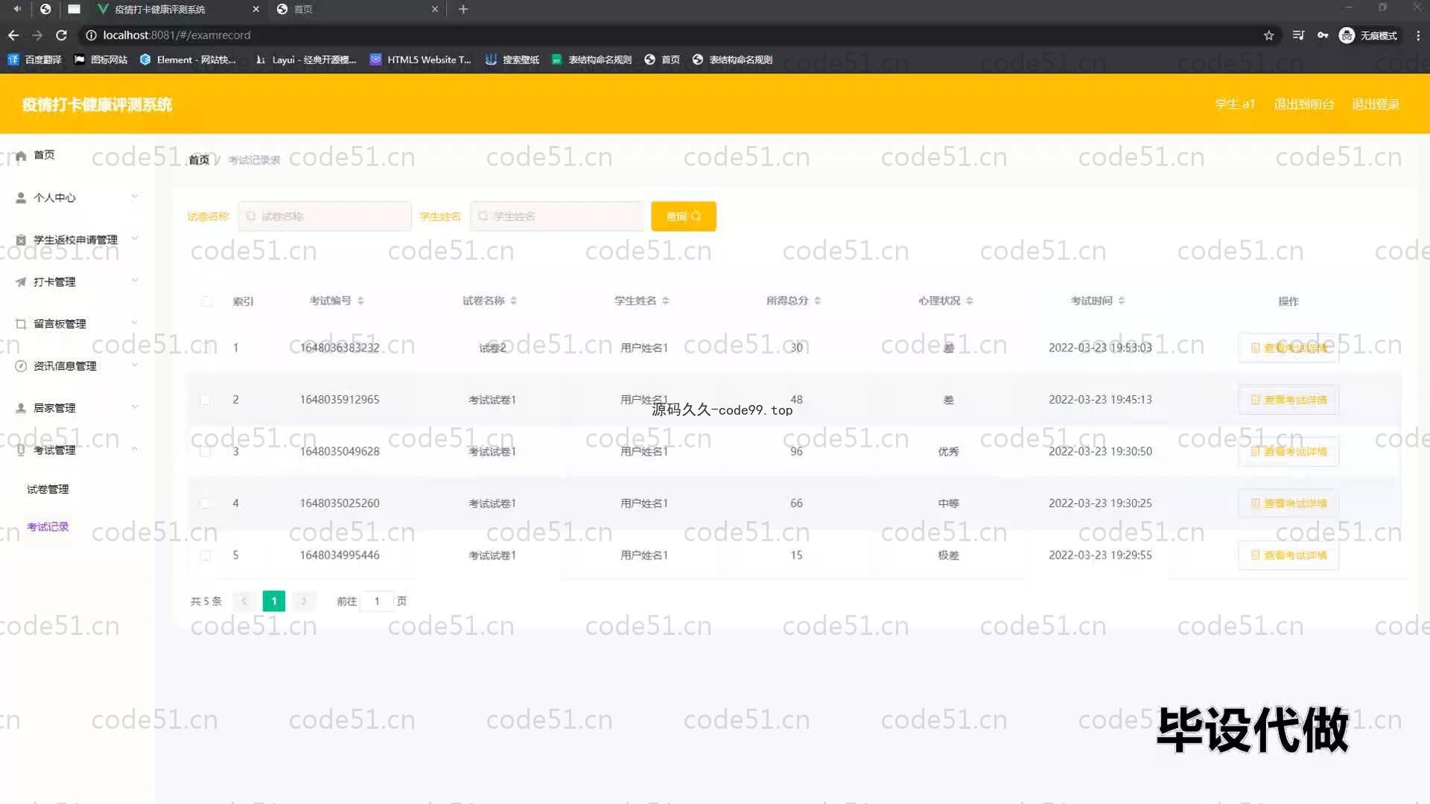Select 考试记录 submenu item

48,527
